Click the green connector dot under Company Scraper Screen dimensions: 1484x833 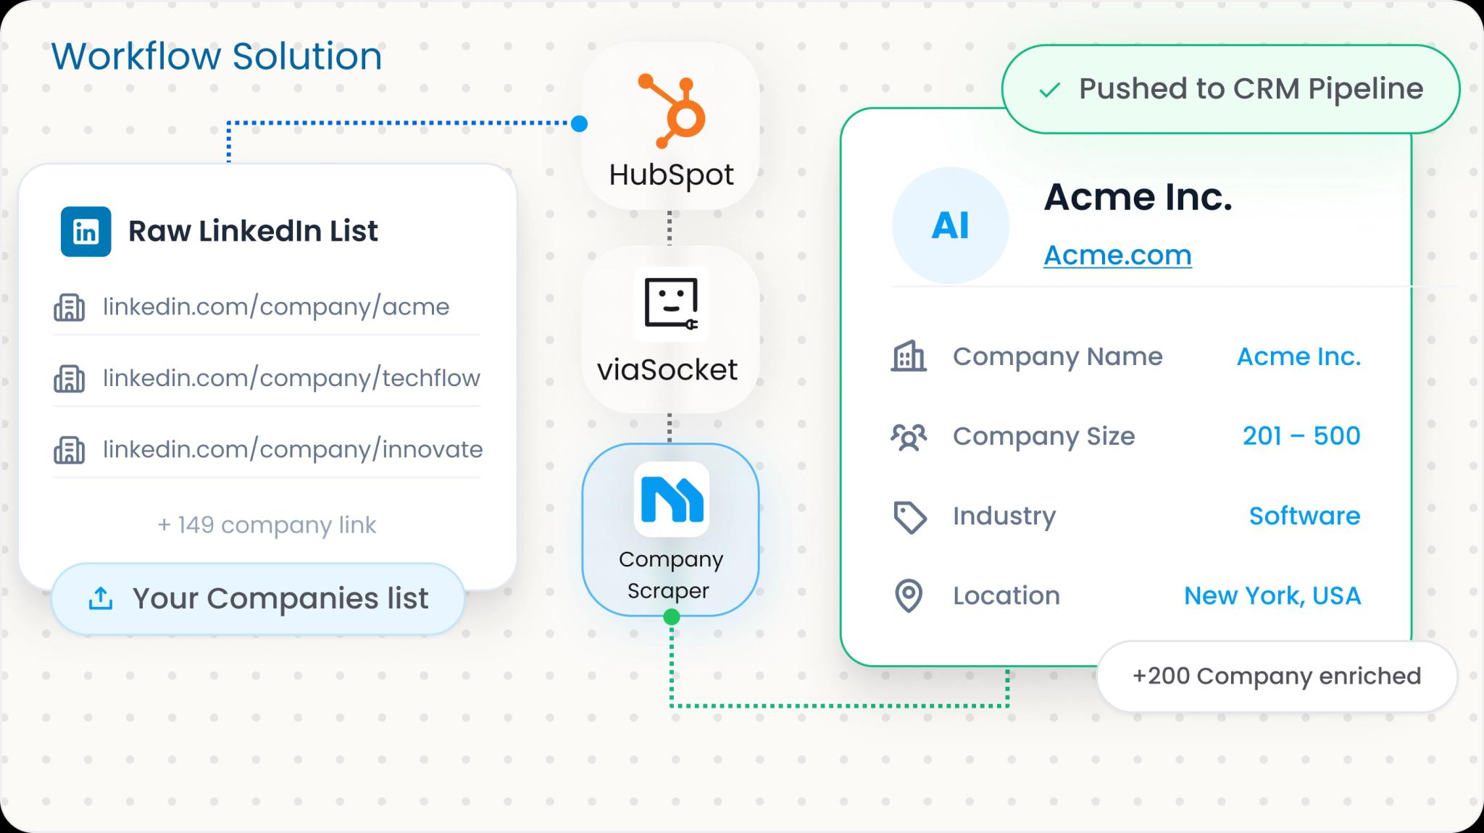pyautogui.click(x=672, y=617)
